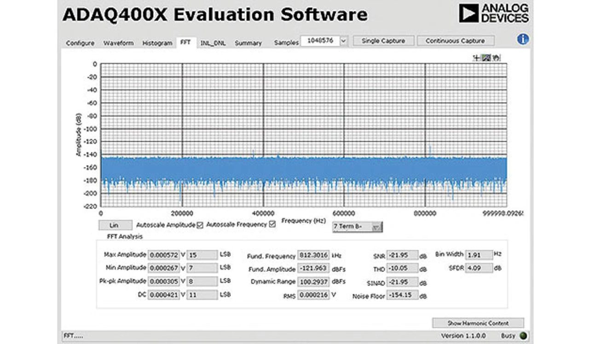Open the 7 Term B- window dropdown
This screenshot has height=344, width=589.
coord(357,227)
